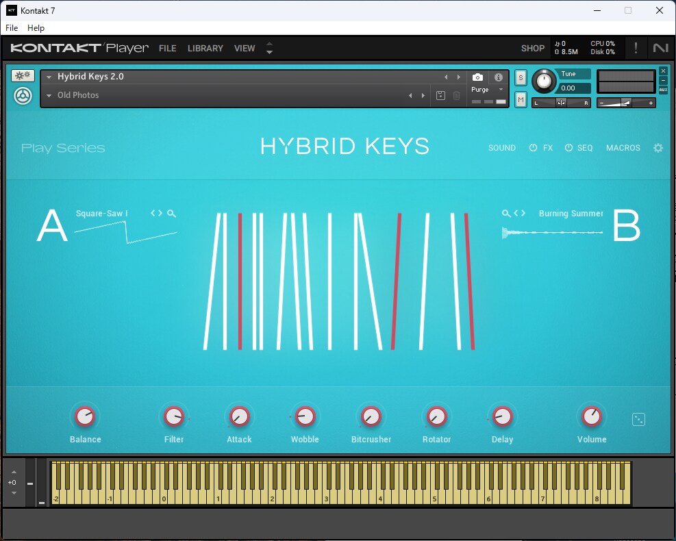
Task: Expand the Hybrid Keys 2.0 instrument dropdown
Action: click(x=49, y=77)
